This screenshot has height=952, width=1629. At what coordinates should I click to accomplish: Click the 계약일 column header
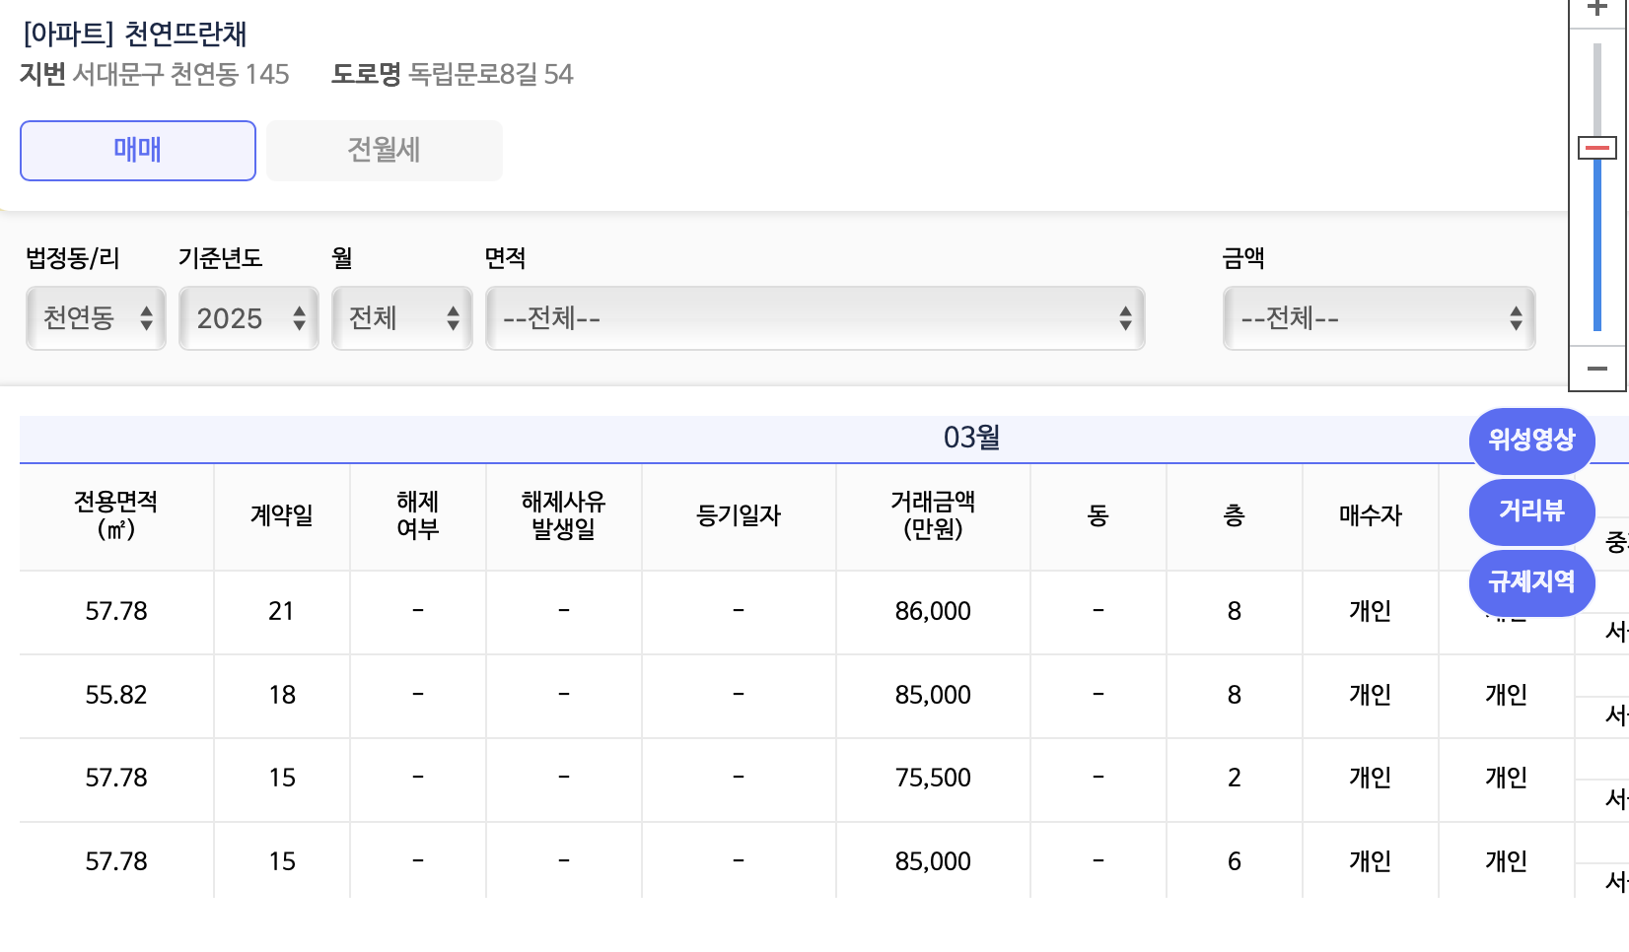coord(282,515)
